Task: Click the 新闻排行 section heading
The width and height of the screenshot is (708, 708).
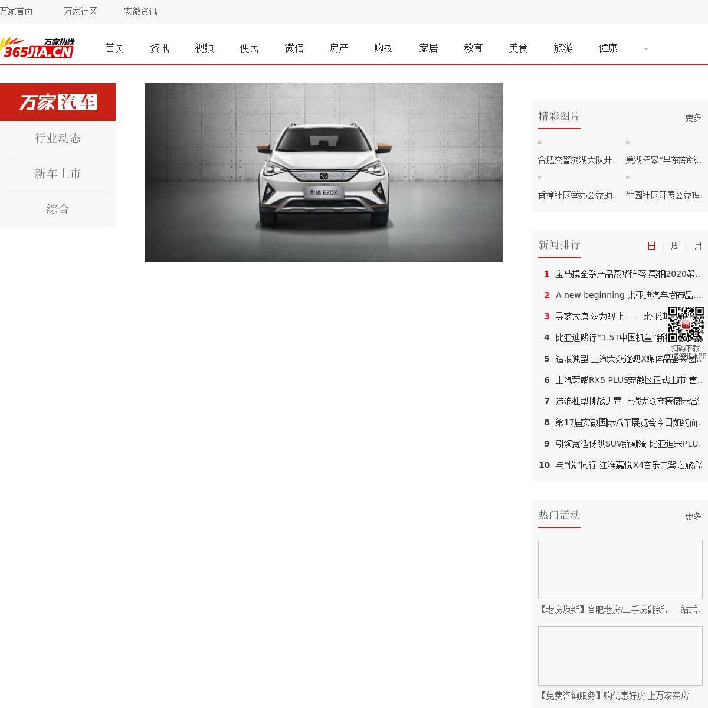Action: (x=559, y=245)
